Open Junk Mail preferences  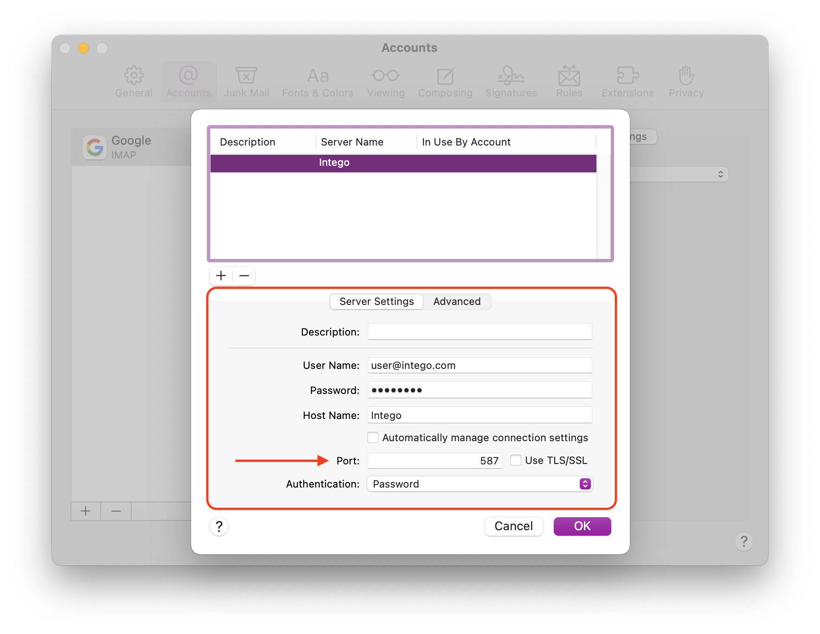pos(246,82)
